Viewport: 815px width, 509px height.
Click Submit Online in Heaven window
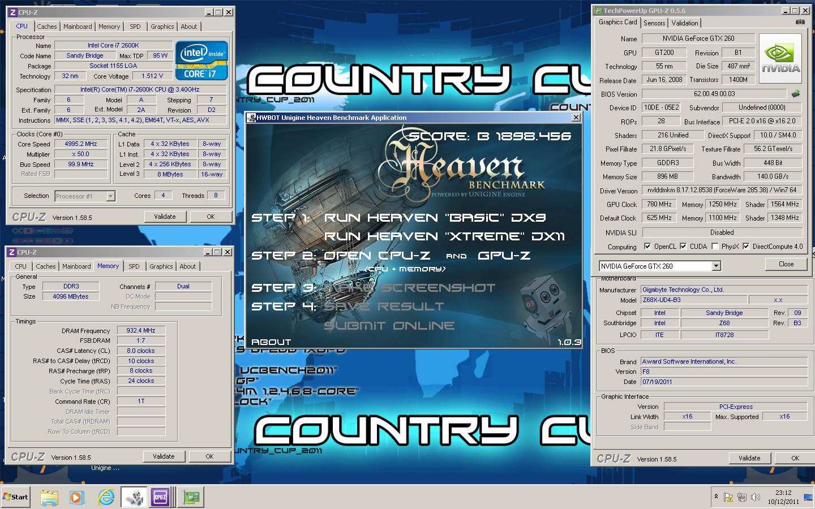point(389,326)
